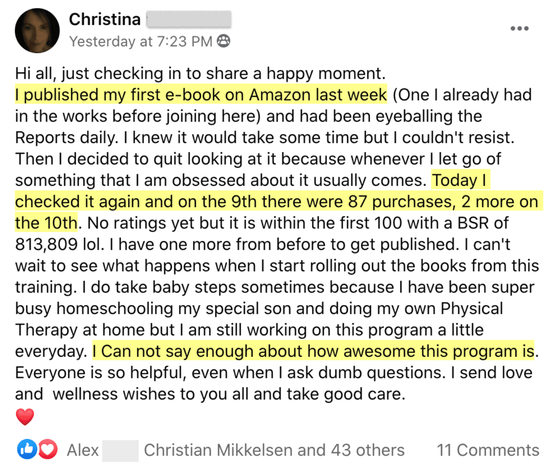Open Alex's profile from the reactions list

click(83, 450)
